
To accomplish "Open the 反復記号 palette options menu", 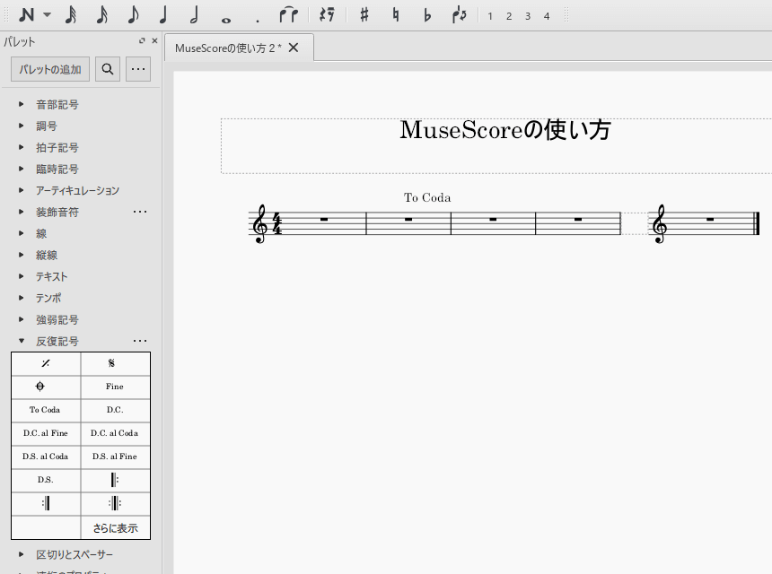I will pos(140,341).
